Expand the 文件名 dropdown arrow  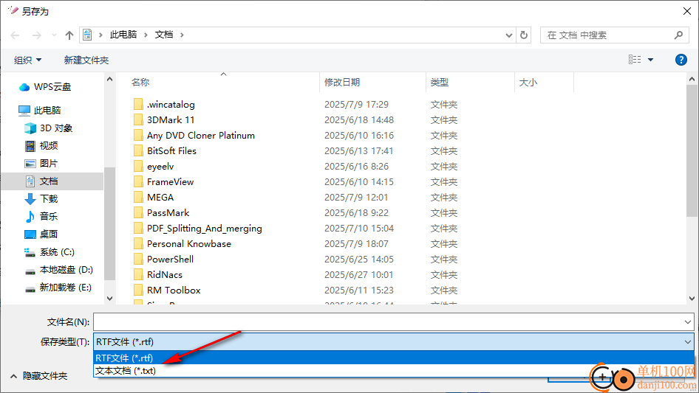(687, 321)
